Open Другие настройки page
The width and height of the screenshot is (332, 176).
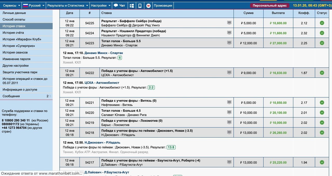click(26, 66)
